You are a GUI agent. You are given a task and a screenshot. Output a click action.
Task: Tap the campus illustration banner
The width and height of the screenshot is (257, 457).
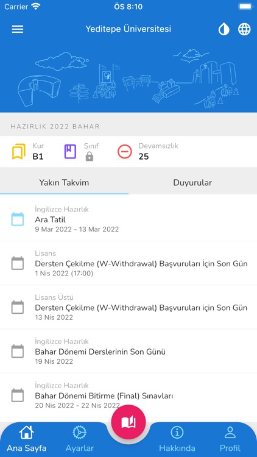[128, 79]
